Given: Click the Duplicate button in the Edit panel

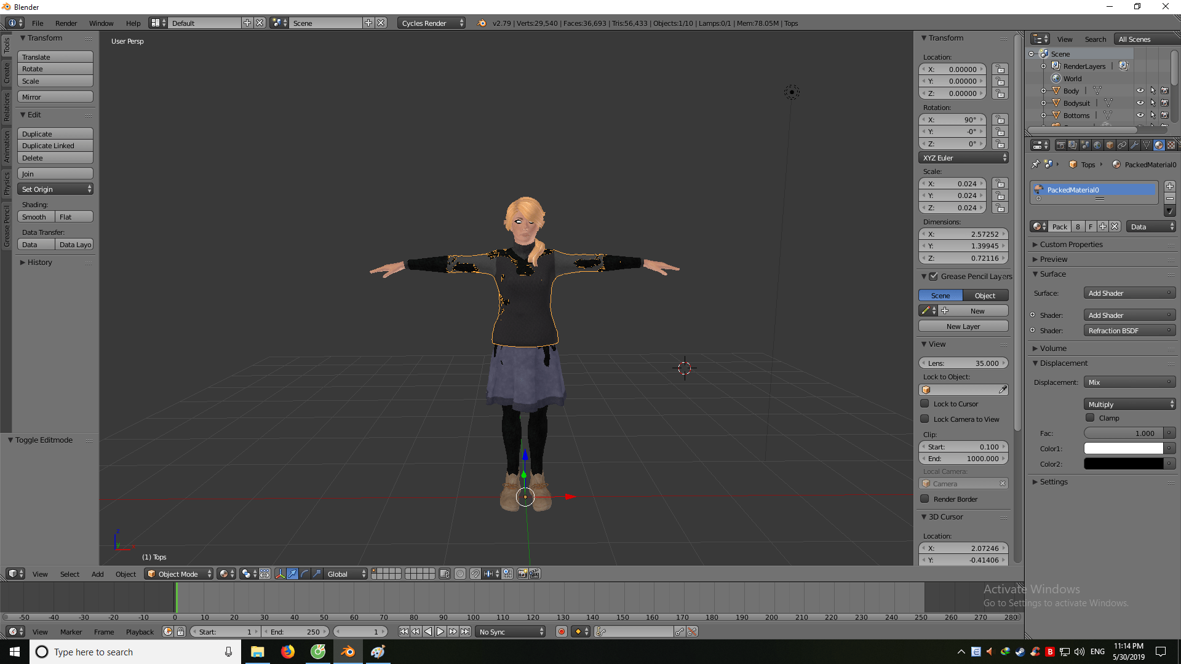Looking at the screenshot, I should [x=55, y=133].
